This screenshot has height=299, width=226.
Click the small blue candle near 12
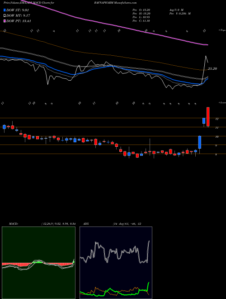tap(204, 121)
